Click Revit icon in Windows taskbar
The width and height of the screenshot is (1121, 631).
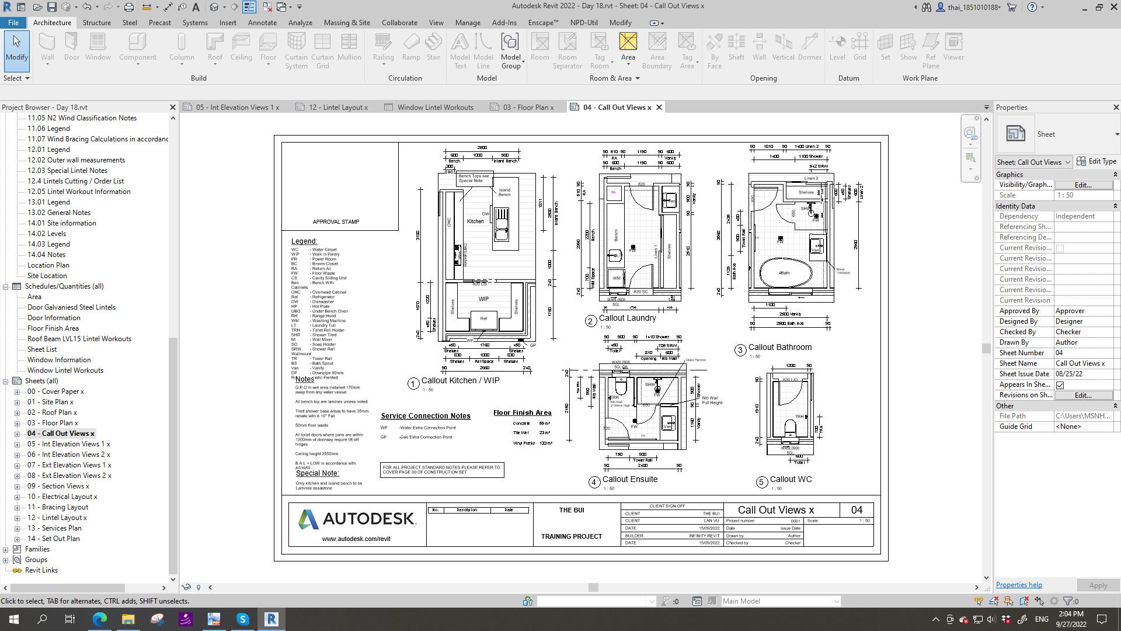pyautogui.click(x=271, y=619)
